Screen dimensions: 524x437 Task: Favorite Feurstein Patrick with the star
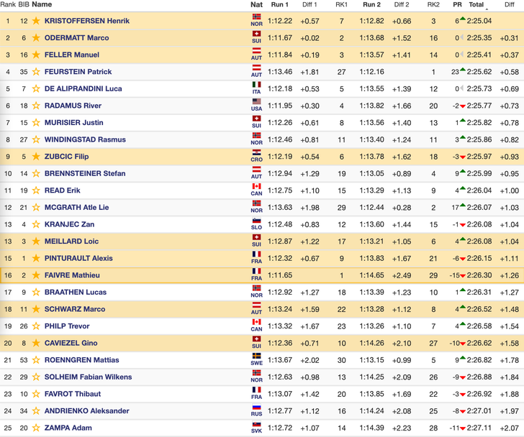pos(35,72)
